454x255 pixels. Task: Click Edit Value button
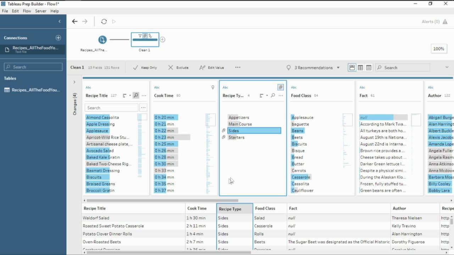pos(212,68)
